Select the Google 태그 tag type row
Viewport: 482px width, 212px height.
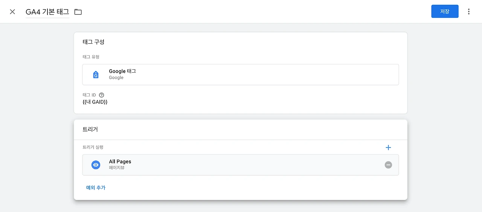(240, 75)
